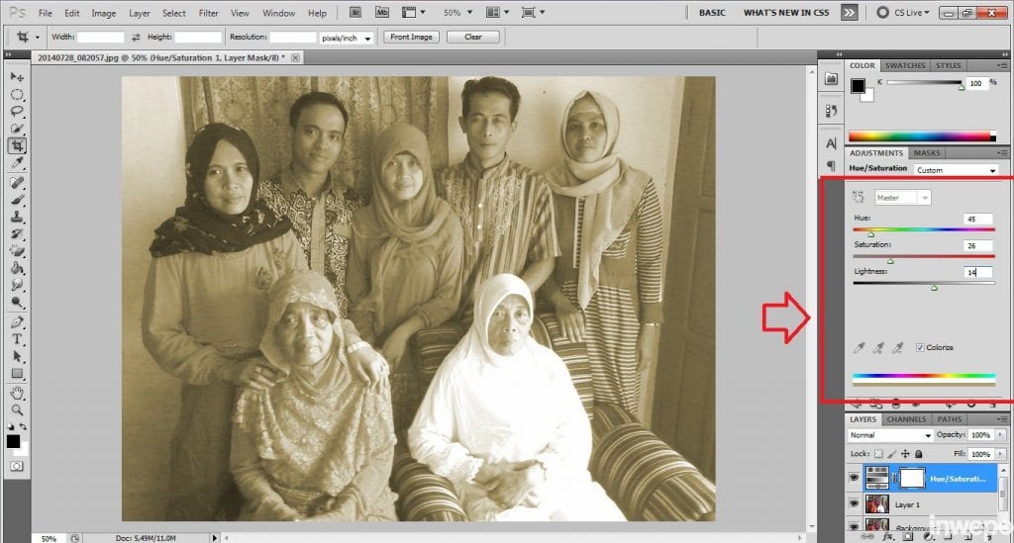This screenshot has height=543, width=1014.
Task: Open the Master channel dropdown
Action: (x=903, y=198)
